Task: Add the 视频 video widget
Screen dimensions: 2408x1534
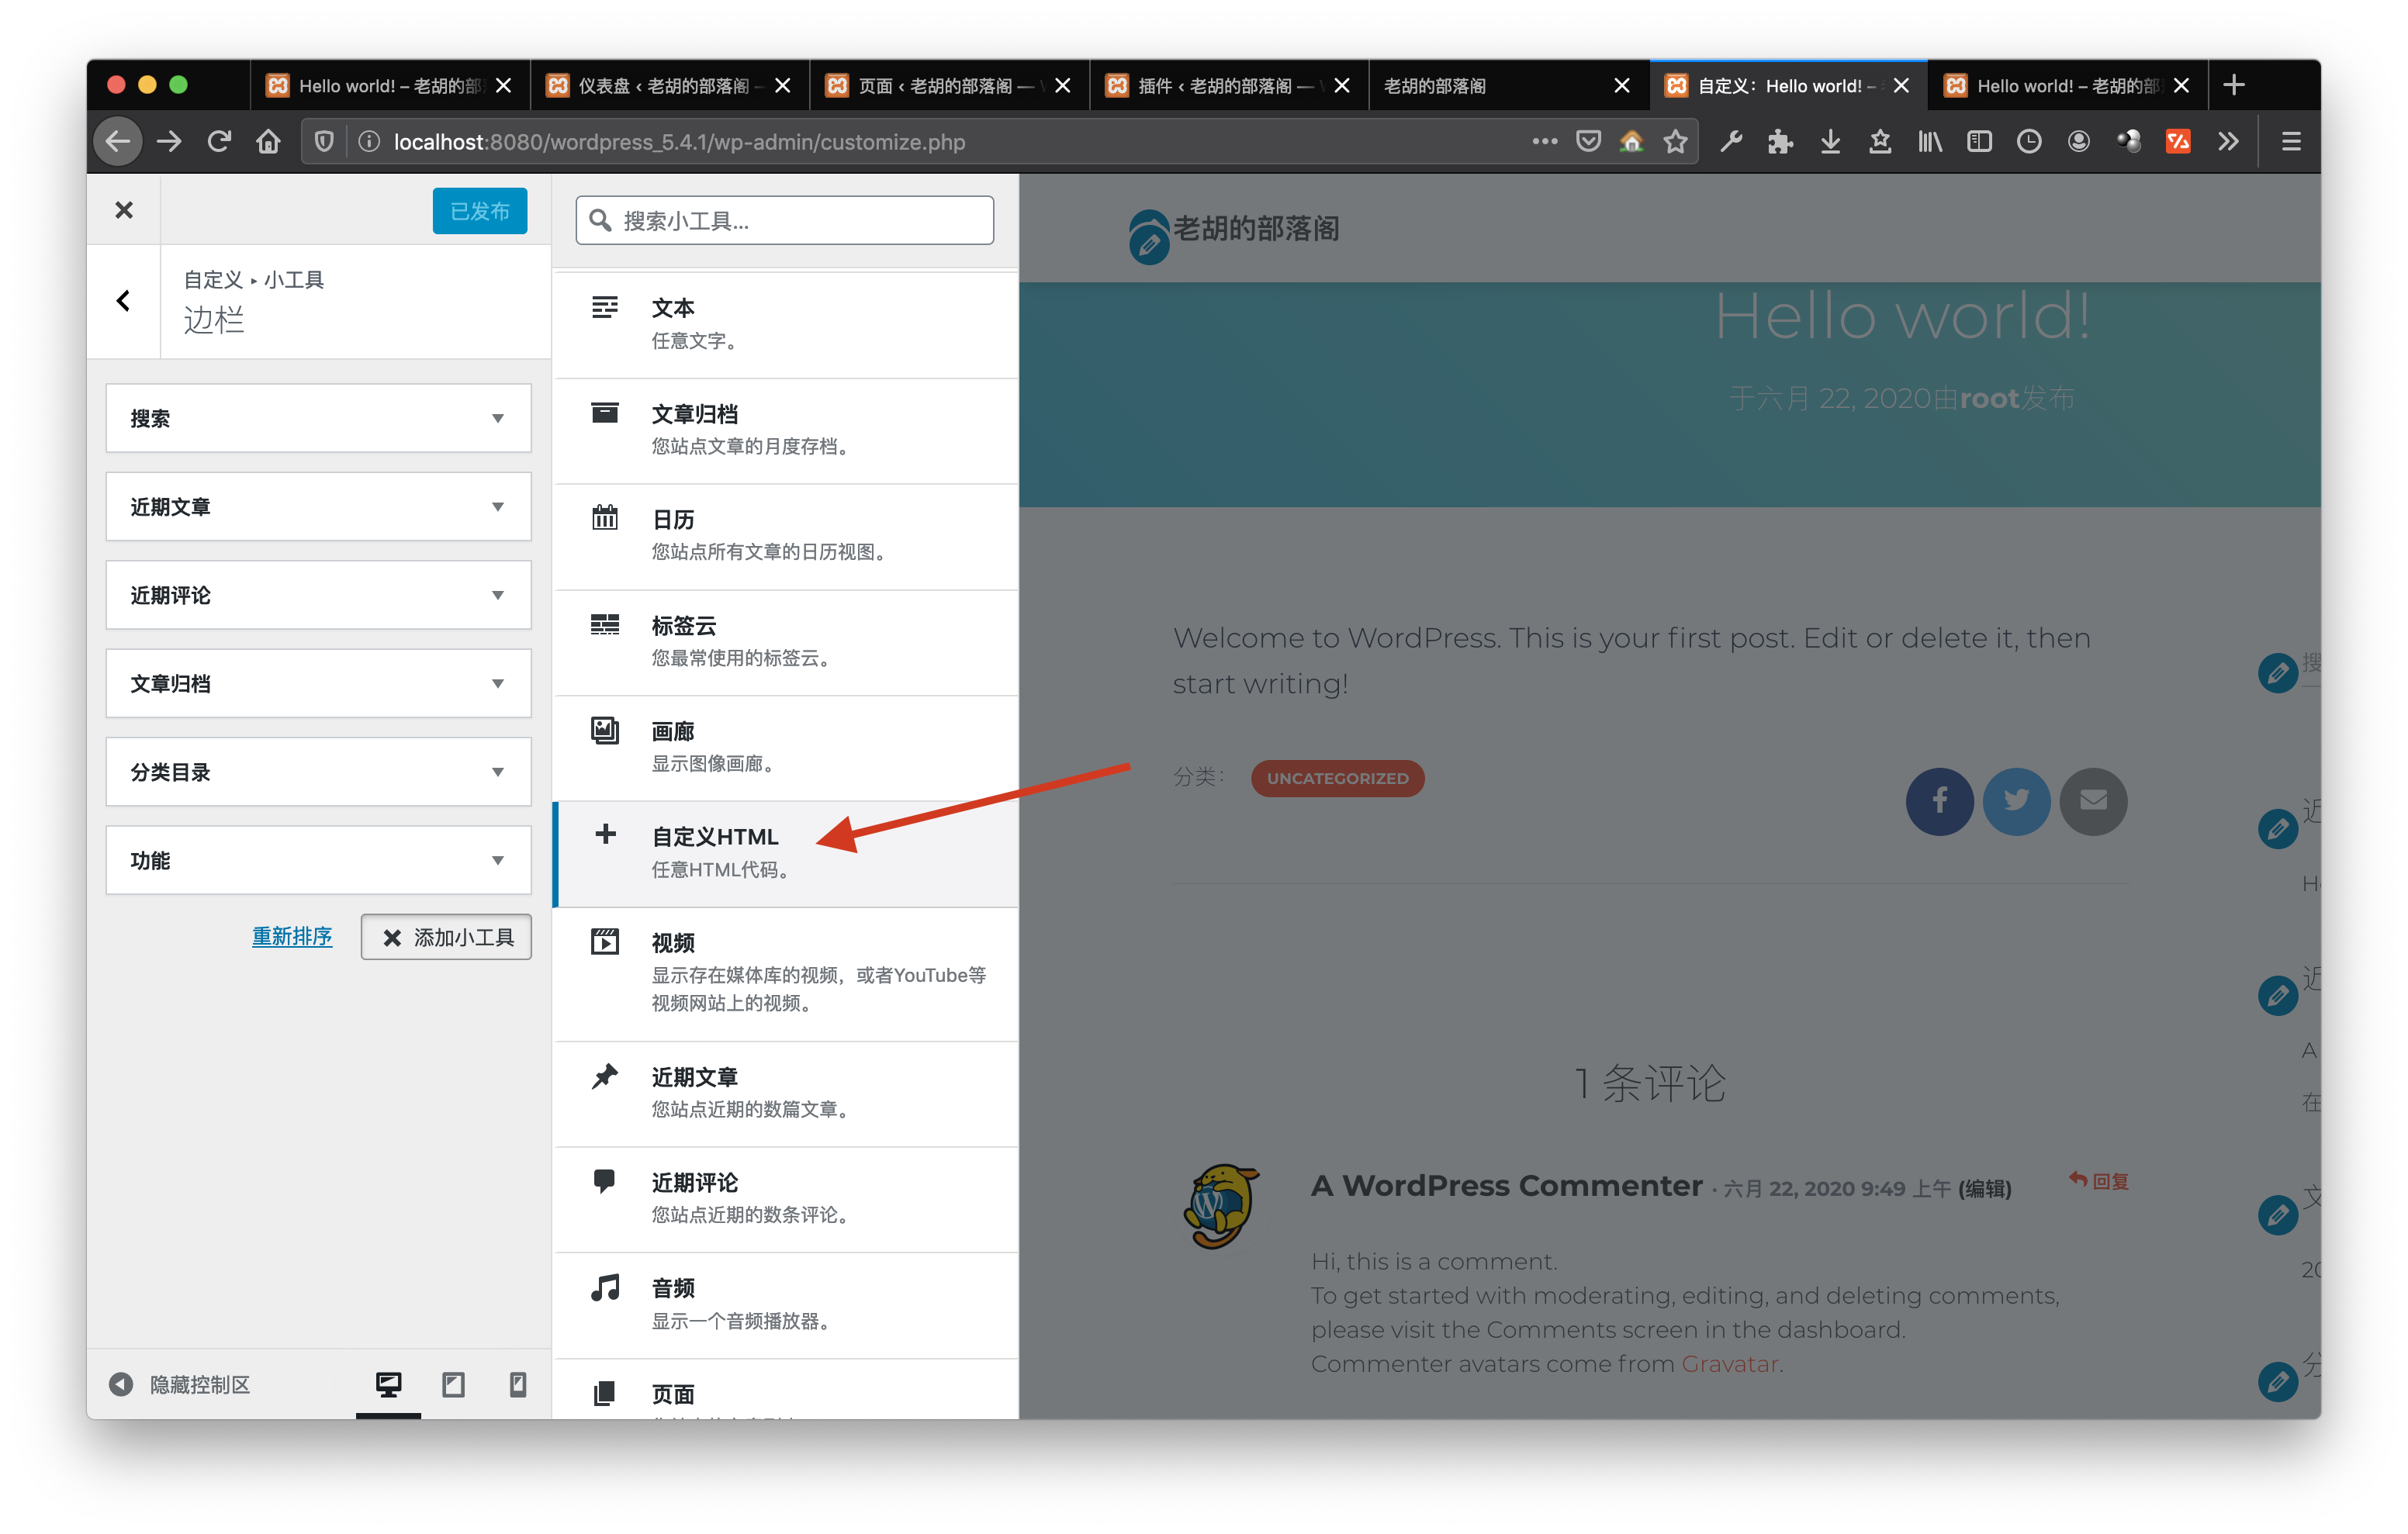Action: pyautogui.click(x=786, y=973)
